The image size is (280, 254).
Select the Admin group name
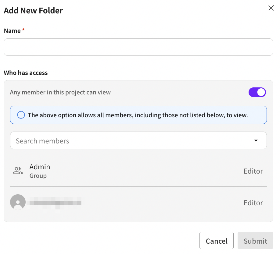coord(40,167)
